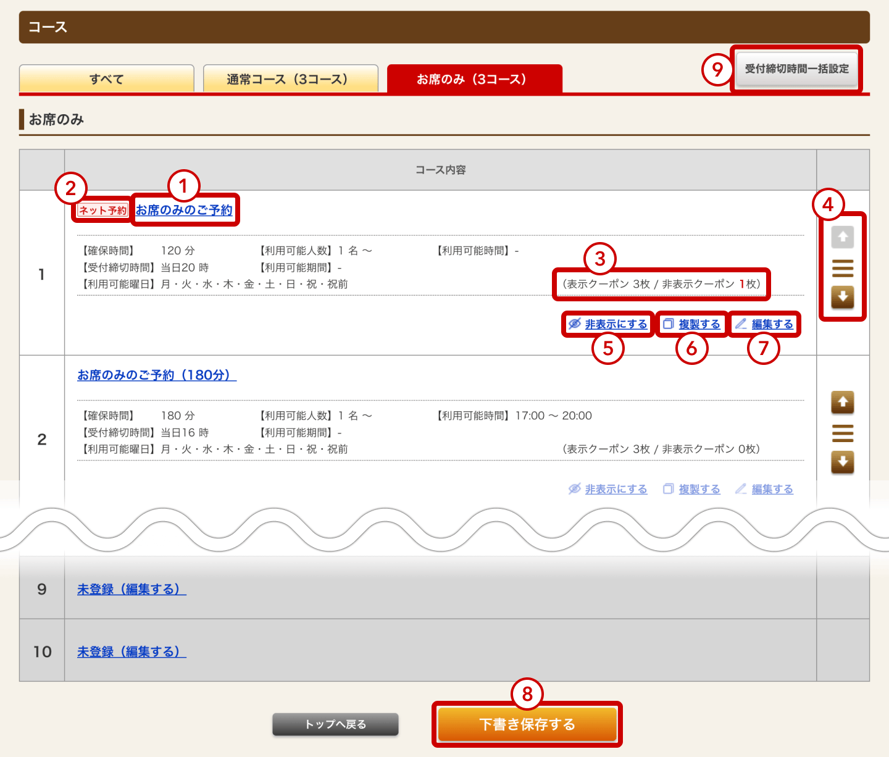Click the 編集する pencil link for course 1
Viewport: 889px width, 757px height.
[x=765, y=324]
